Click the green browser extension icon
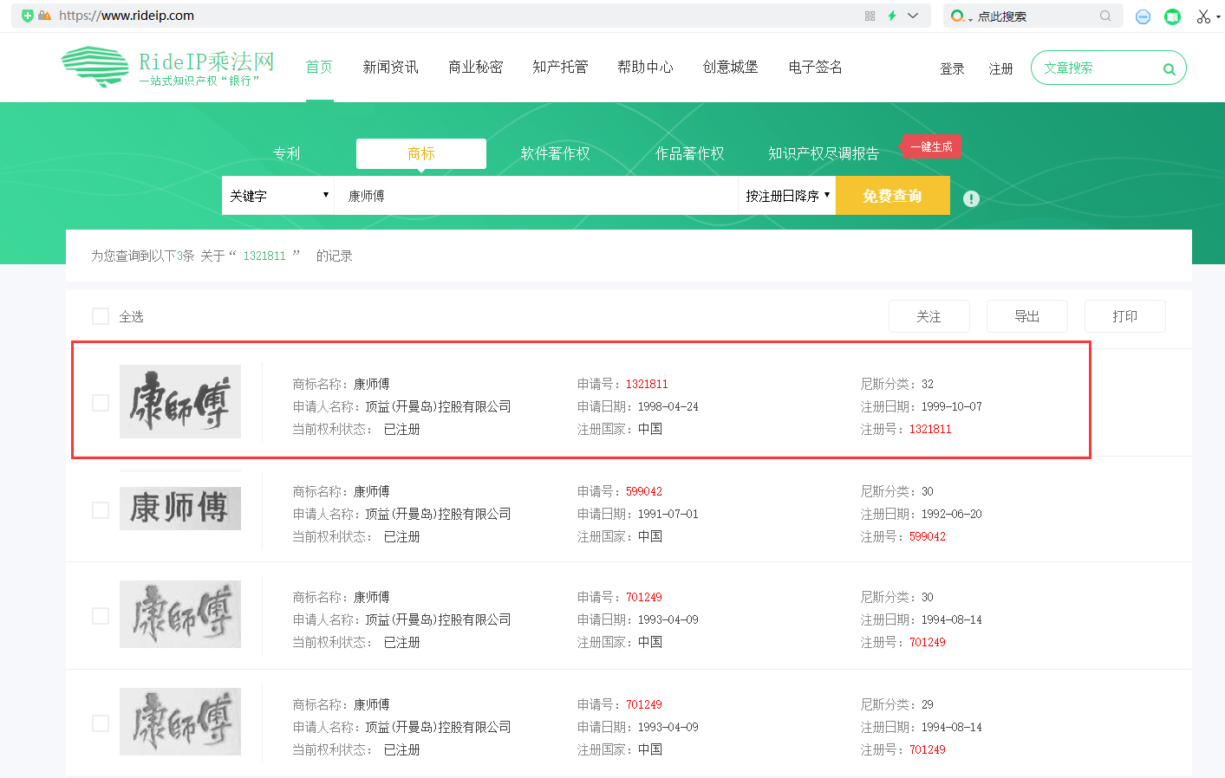The height and width of the screenshot is (778, 1225). (x=1172, y=16)
